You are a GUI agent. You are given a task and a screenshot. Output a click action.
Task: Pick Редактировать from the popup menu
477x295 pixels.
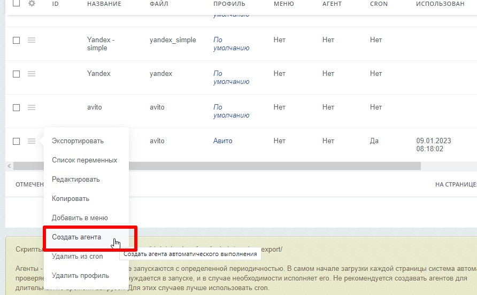pos(76,180)
